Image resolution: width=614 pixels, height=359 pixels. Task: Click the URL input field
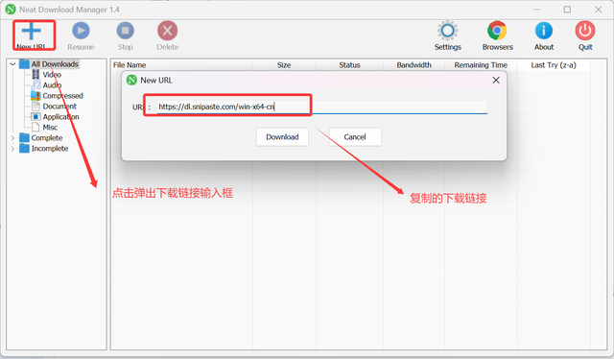pyautogui.click(x=322, y=107)
